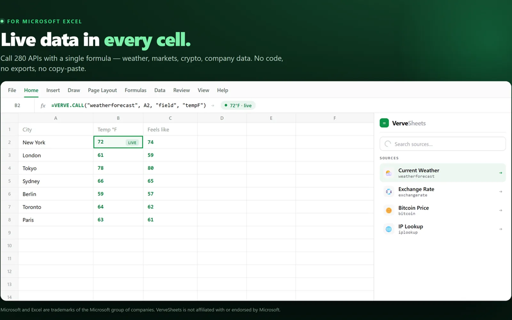
Task: Open Current Weather source via its arrow
Action: click(x=500, y=173)
